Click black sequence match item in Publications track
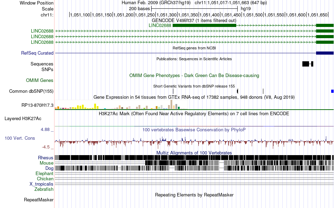This screenshot has height=208, width=334. click(x=308, y=64)
